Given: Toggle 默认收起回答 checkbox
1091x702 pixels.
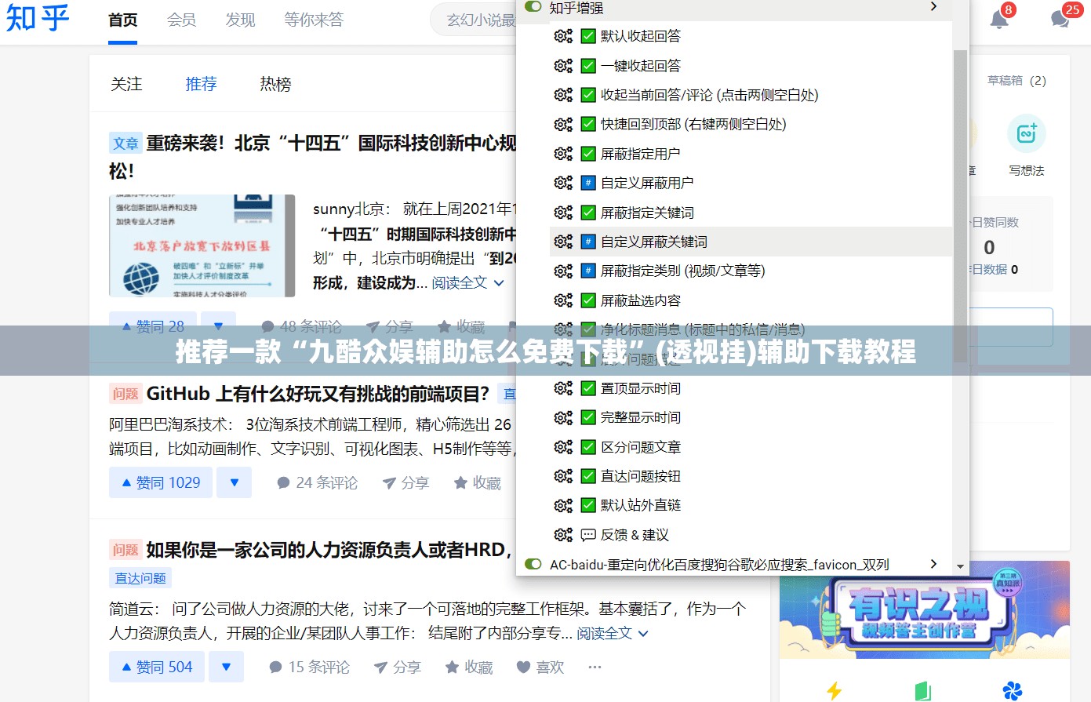Looking at the screenshot, I should pos(588,36).
